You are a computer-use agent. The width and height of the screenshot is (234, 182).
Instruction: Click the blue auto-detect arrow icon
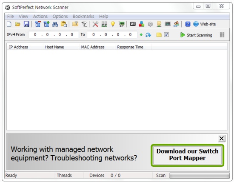click(148, 35)
